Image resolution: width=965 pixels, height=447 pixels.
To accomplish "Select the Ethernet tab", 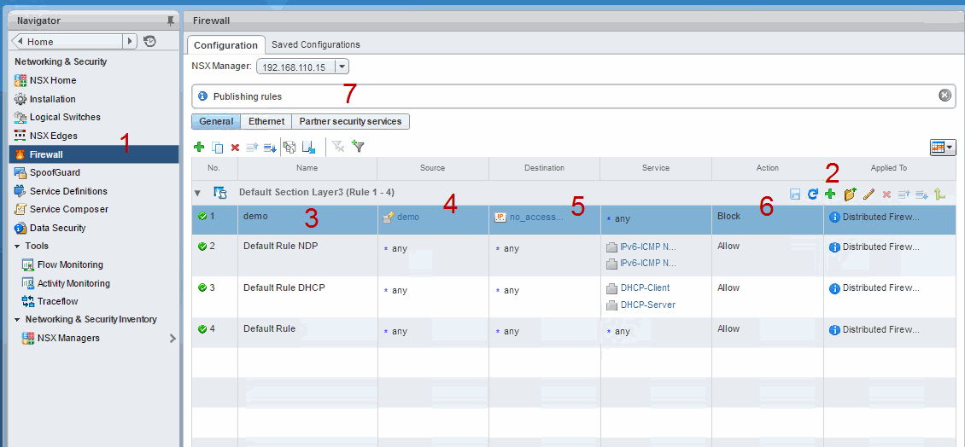I will pos(266,122).
